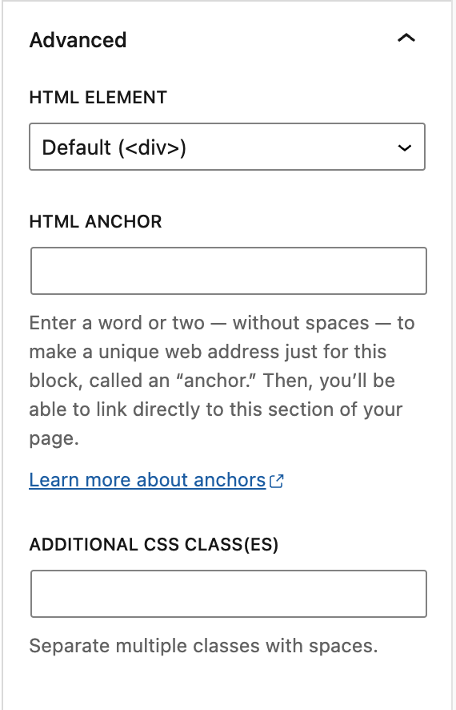456x710 pixels.
Task: Click the external link icon beside anchors link
Action: click(277, 481)
